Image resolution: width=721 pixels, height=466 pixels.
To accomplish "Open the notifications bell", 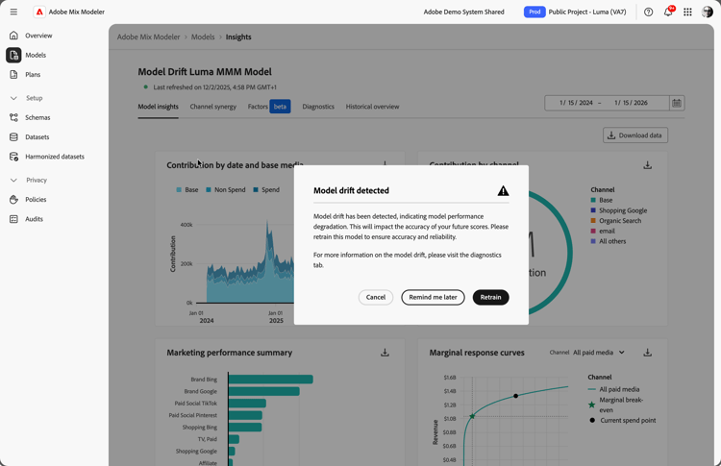I will tap(668, 12).
